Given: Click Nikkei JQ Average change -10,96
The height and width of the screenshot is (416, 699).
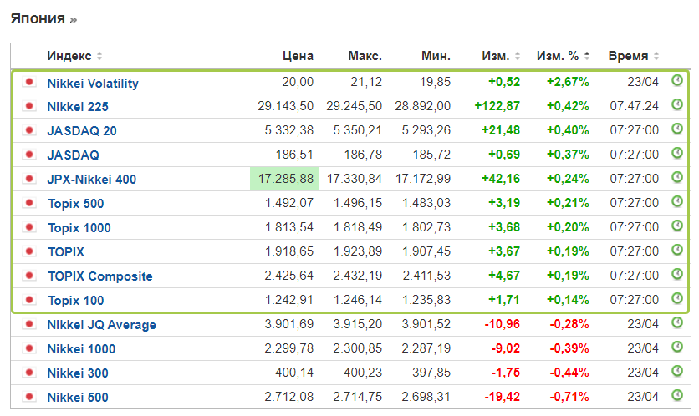Looking at the screenshot, I should [x=502, y=324].
